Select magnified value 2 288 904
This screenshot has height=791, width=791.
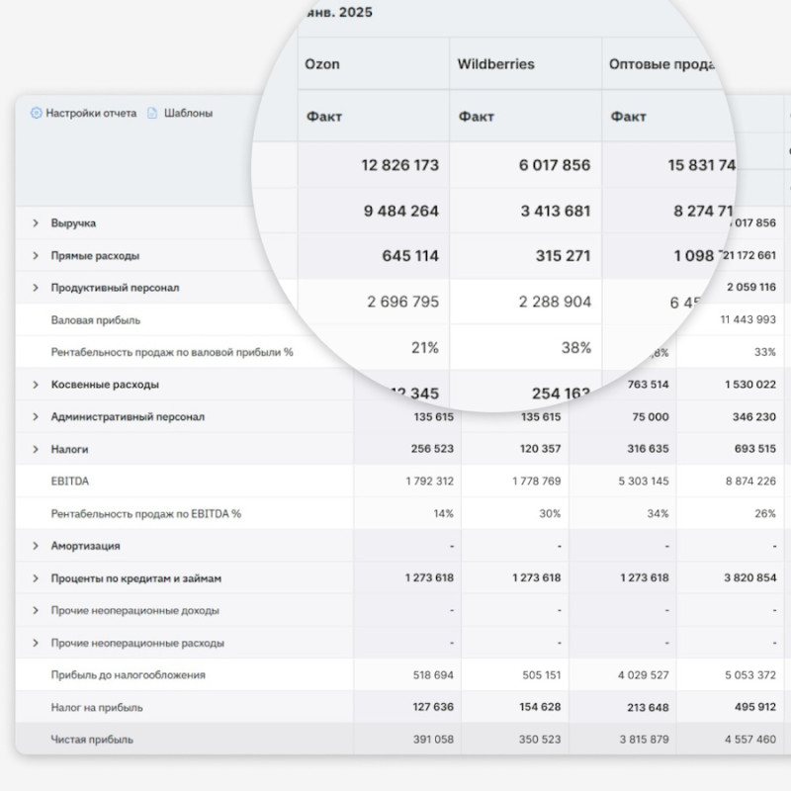coord(555,302)
